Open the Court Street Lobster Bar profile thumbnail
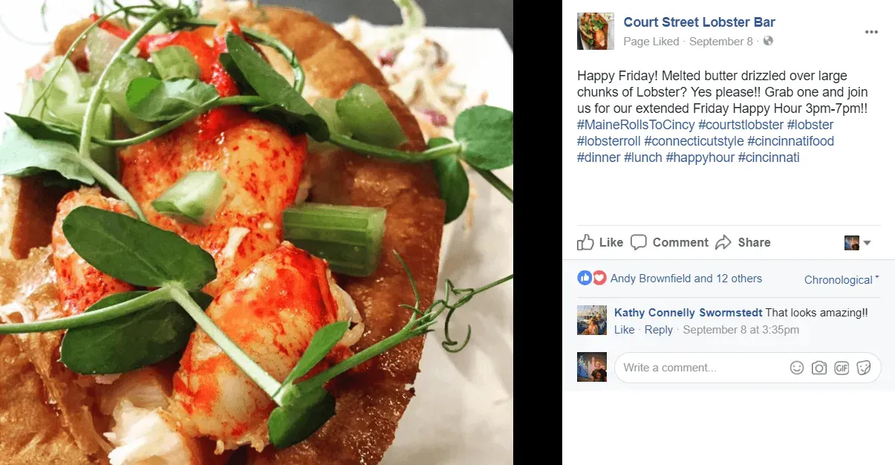895x465 pixels. coord(596,31)
